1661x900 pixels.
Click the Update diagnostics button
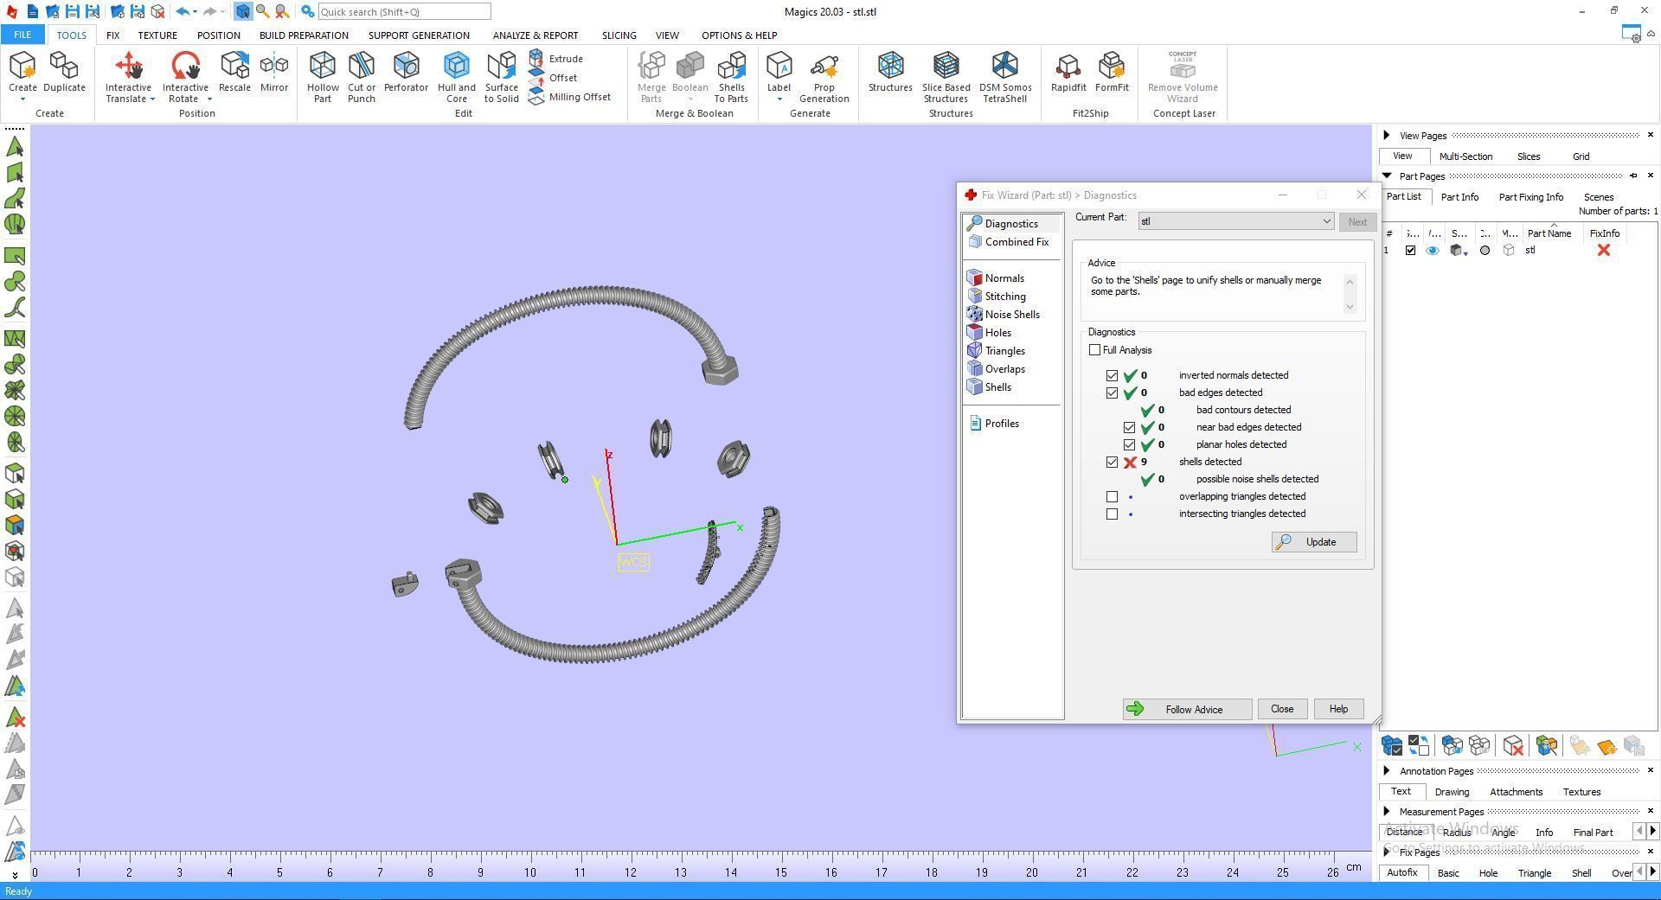pos(1314,542)
